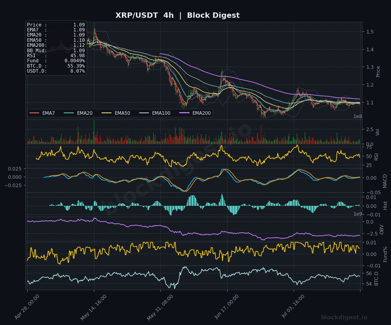Click the BB Mid row in stats box

click(x=56, y=51)
